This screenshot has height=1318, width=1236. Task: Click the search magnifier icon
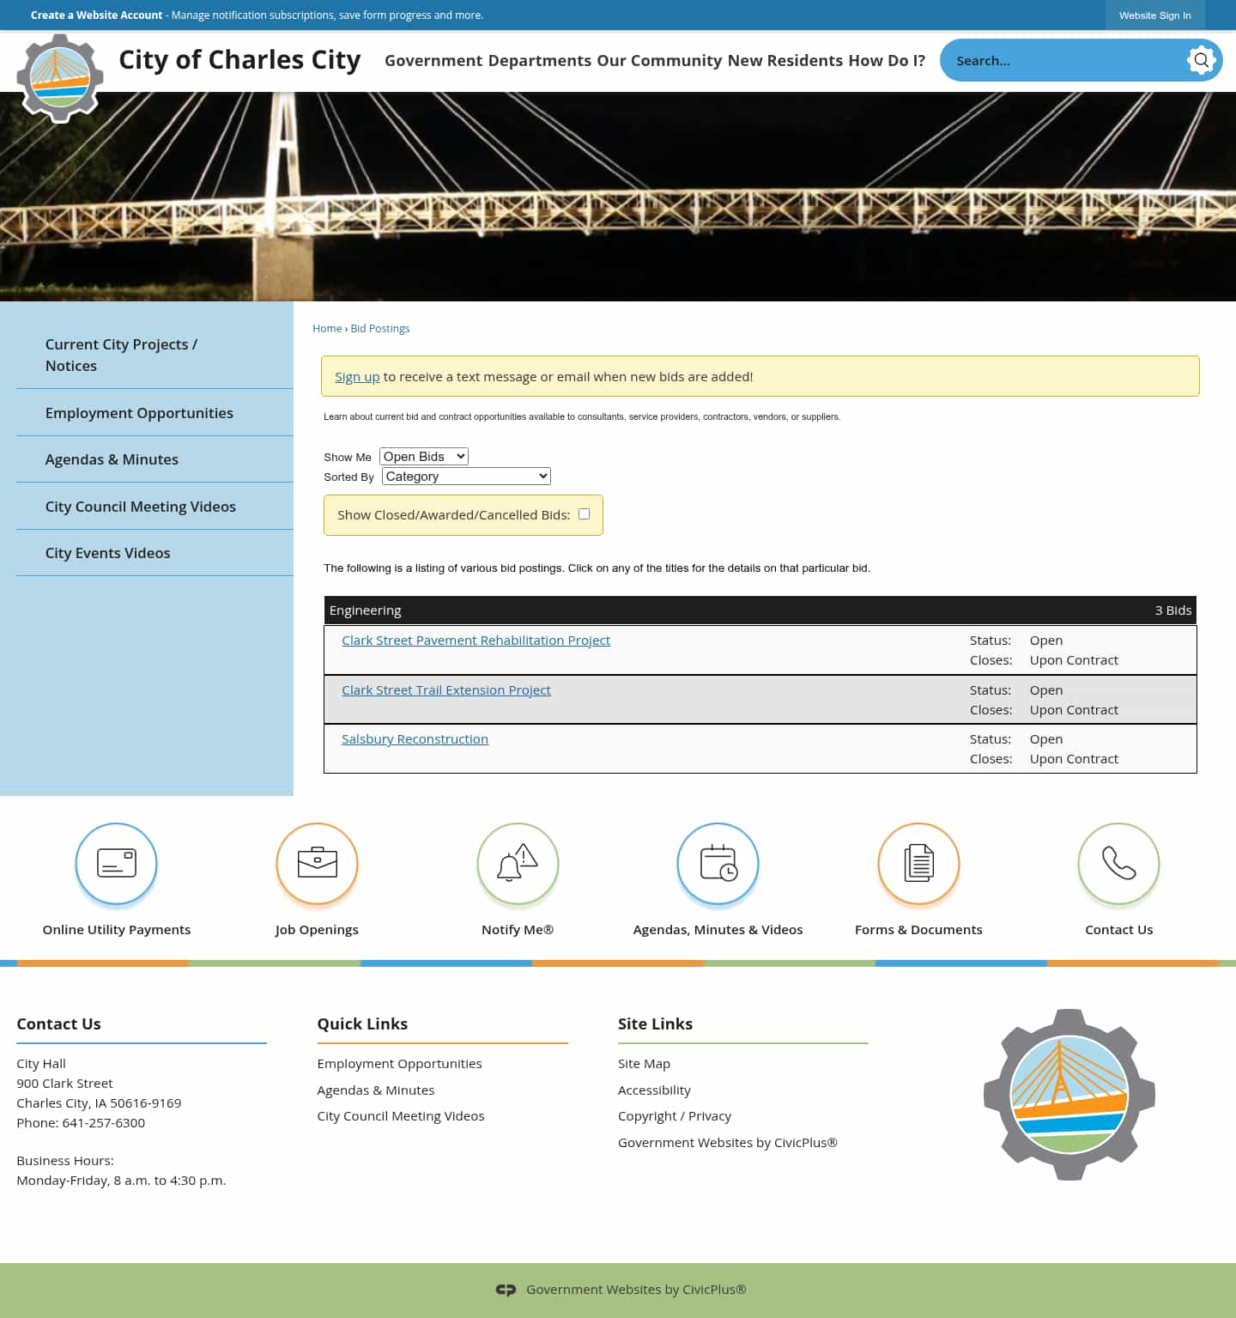[x=1202, y=60]
